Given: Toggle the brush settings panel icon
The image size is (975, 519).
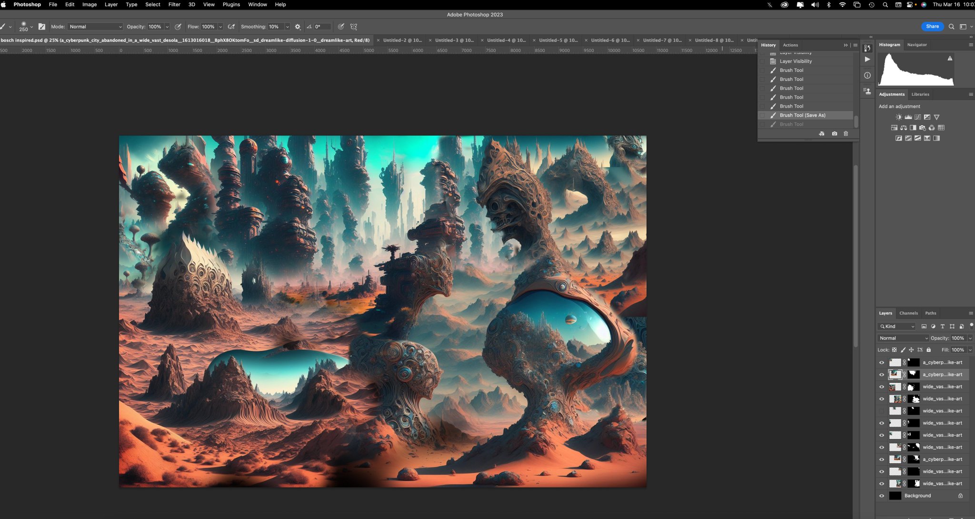Looking at the screenshot, I should coord(42,27).
